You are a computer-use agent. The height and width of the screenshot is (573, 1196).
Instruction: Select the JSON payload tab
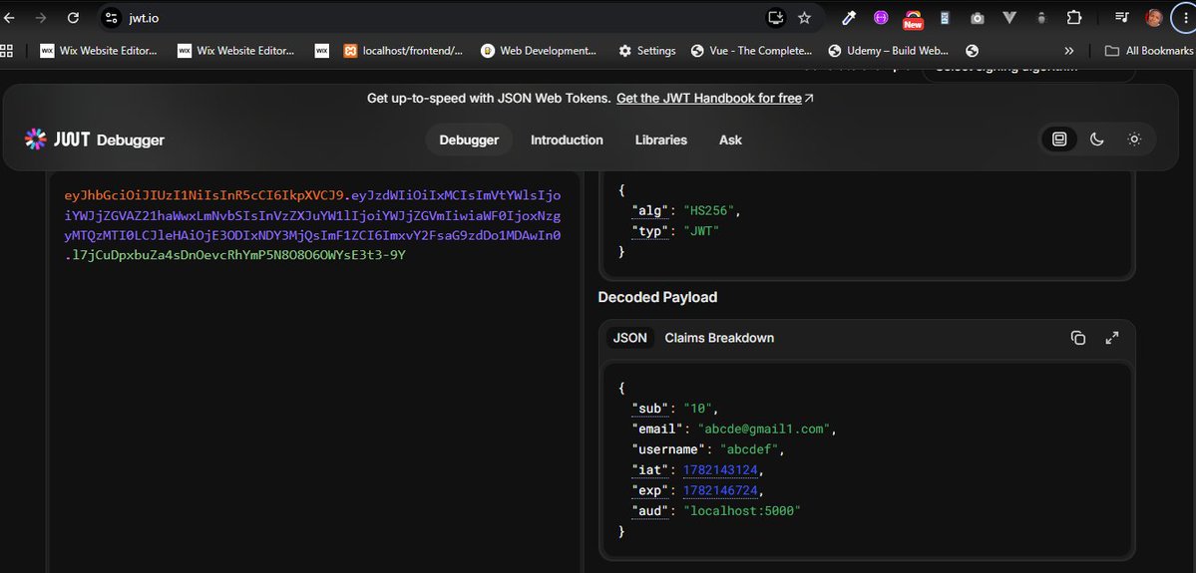click(630, 338)
